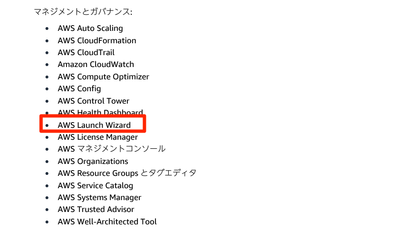Select the highlighted AWS Launch Wizard item
Image resolution: width=395 pixels, height=231 pixels.
pyautogui.click(x=94, y=125)
